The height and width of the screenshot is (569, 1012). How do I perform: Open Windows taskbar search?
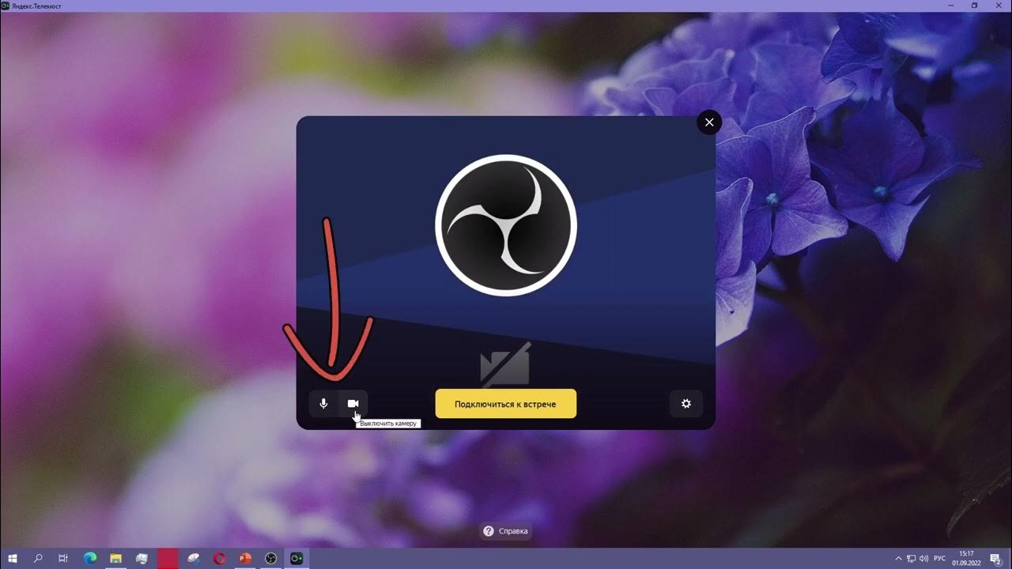coord(38,559)
